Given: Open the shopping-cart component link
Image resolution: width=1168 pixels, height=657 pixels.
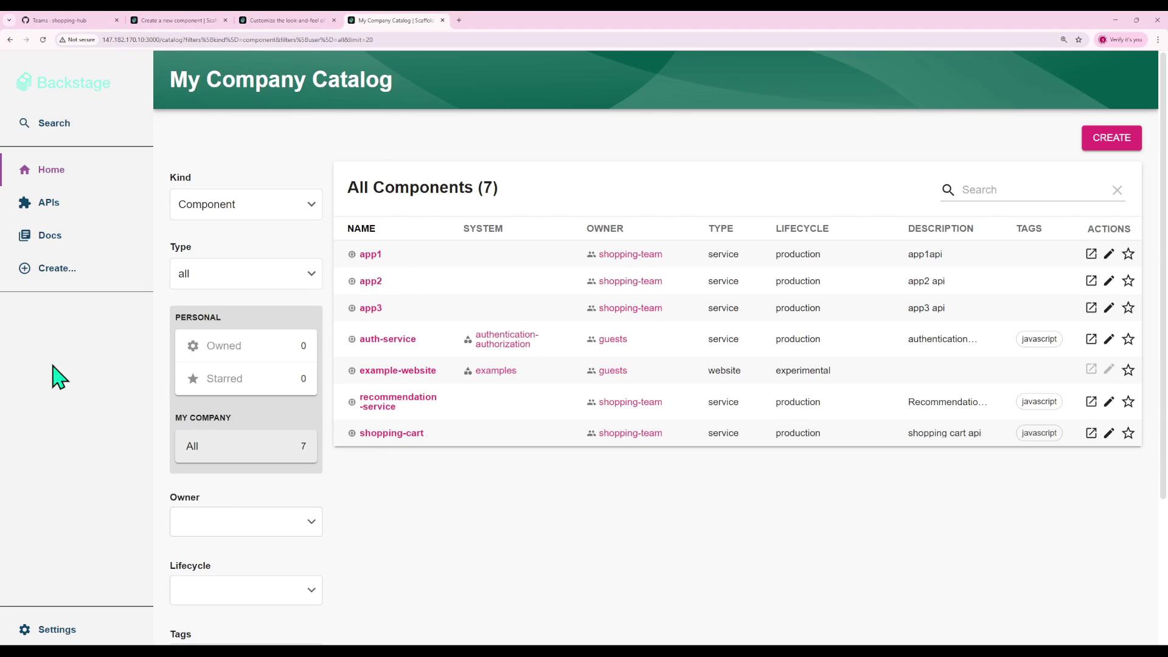Looking at the screenshot, I should [391, 433].
